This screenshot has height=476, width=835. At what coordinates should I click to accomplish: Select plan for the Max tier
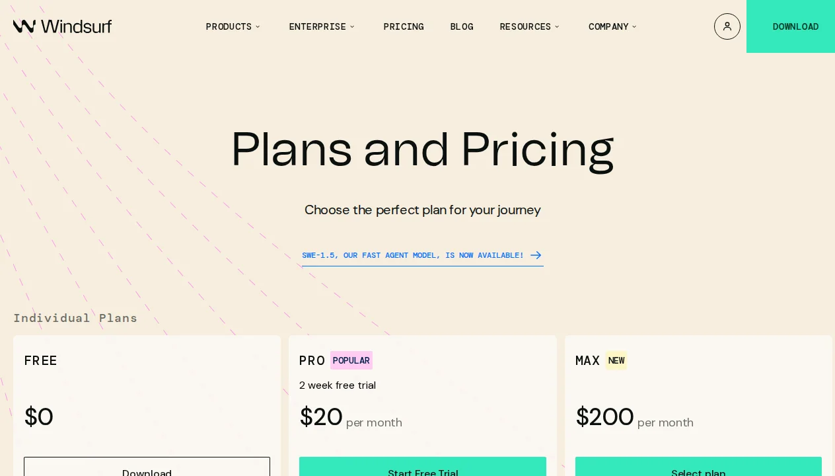pos(698,471)
